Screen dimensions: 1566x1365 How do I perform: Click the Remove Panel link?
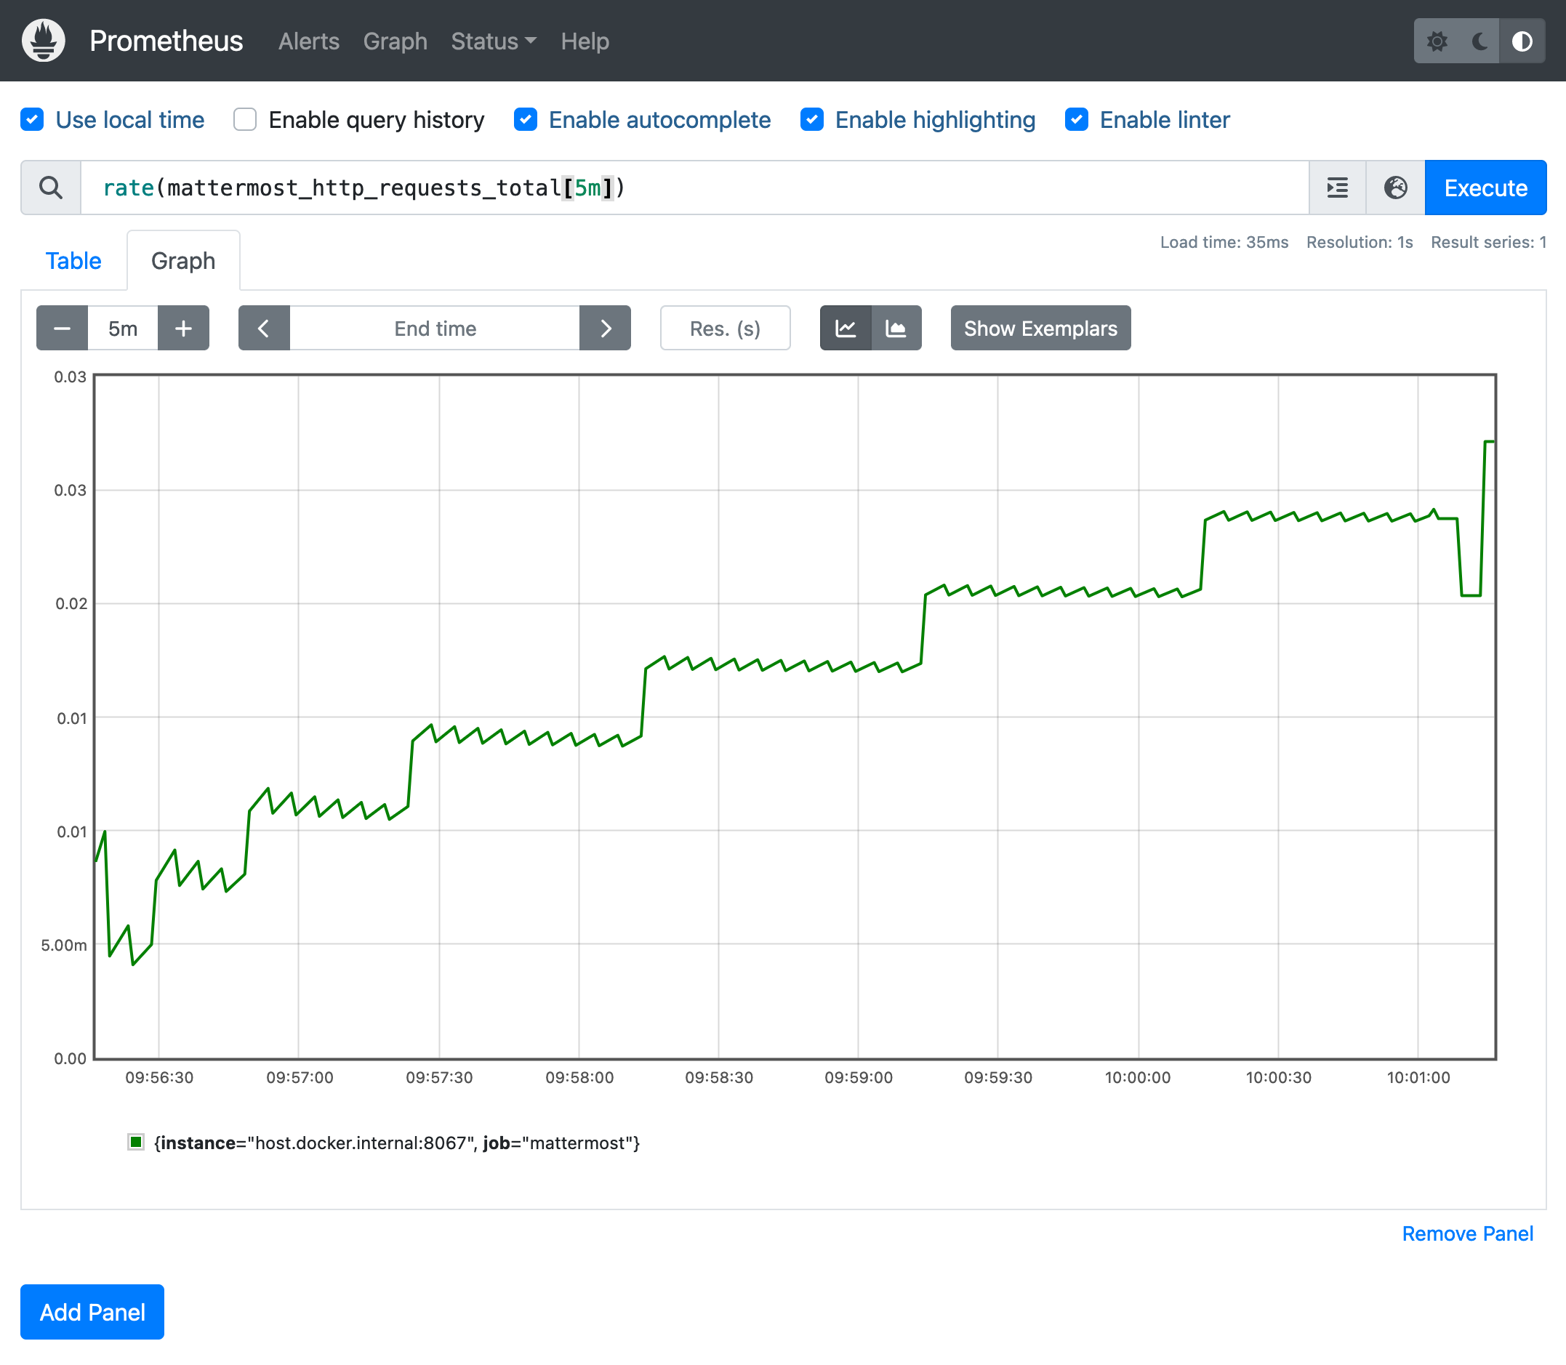tap(1467, 1233)
